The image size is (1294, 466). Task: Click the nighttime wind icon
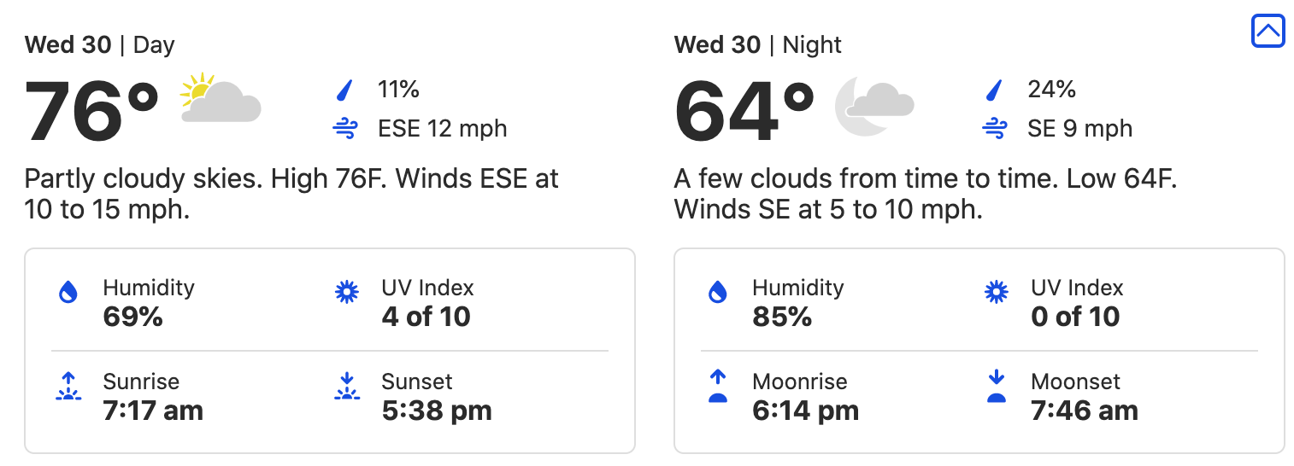994,129
